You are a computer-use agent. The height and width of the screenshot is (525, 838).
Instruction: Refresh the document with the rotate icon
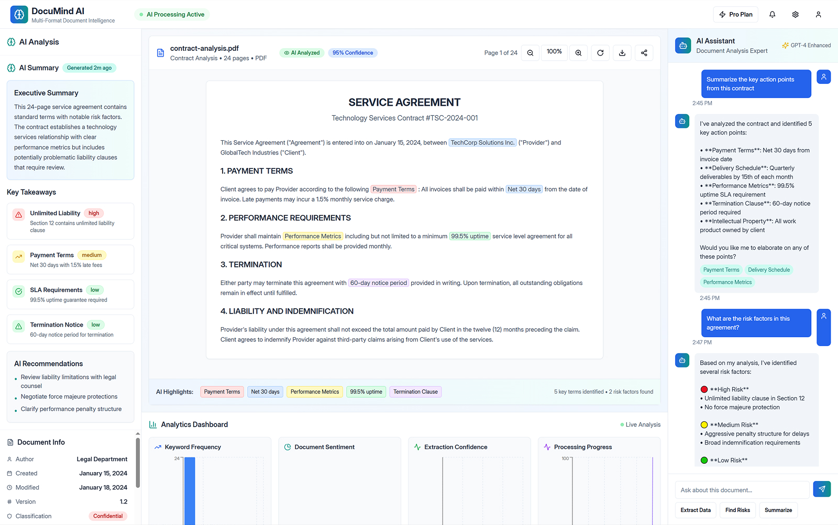[x=600, y=53]
